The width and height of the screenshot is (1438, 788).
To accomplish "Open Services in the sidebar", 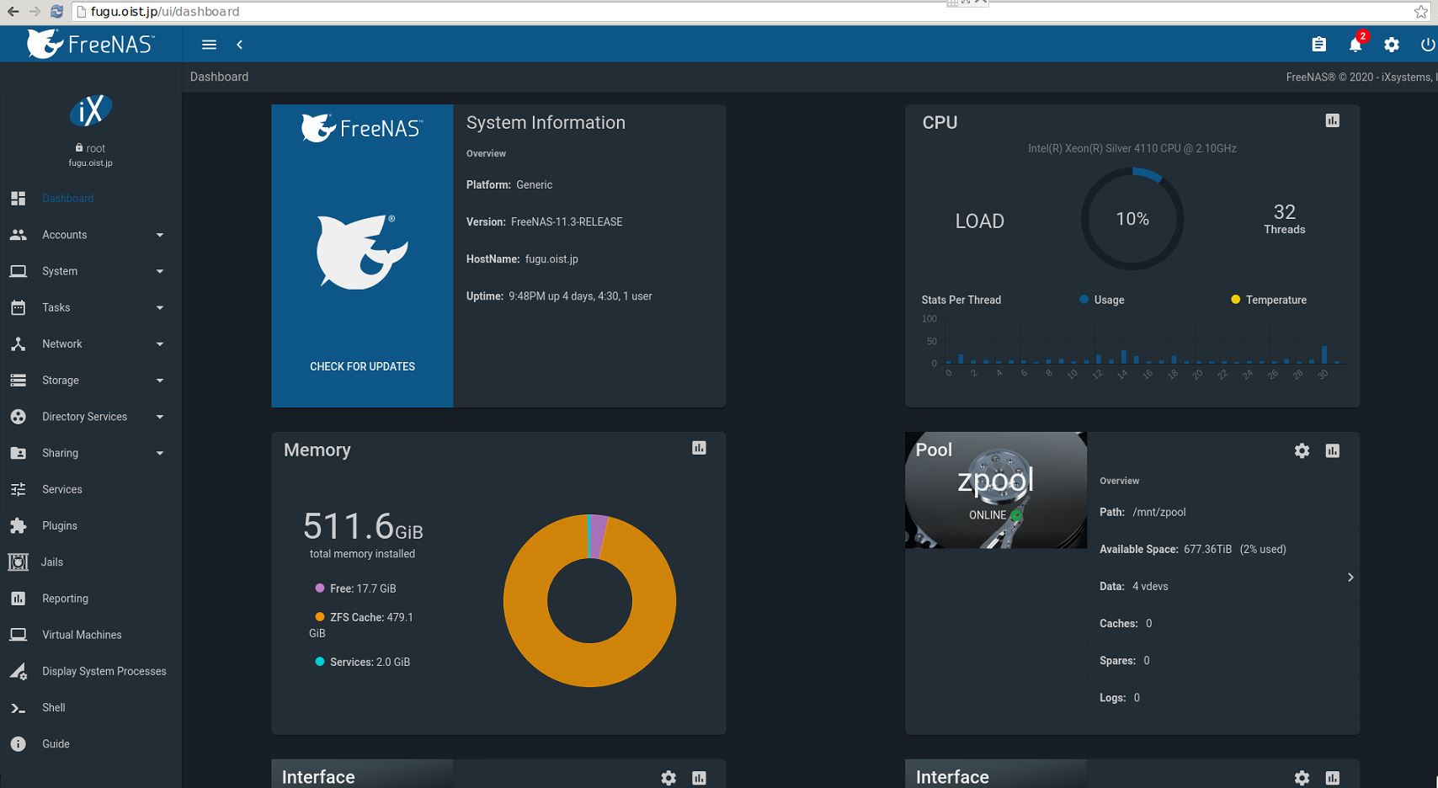I will coord(62,489).
